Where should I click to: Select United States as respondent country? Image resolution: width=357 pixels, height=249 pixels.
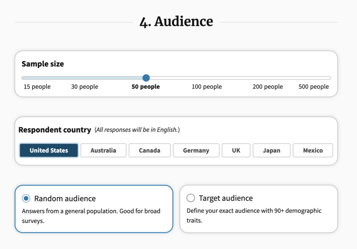[x=49, y=150]
